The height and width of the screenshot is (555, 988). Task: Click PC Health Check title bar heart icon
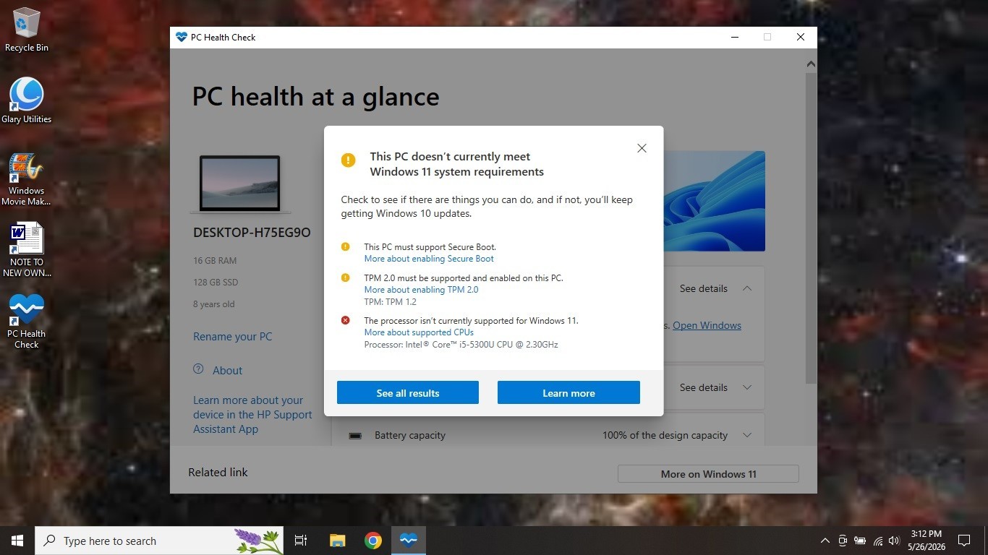coord(182,37)
